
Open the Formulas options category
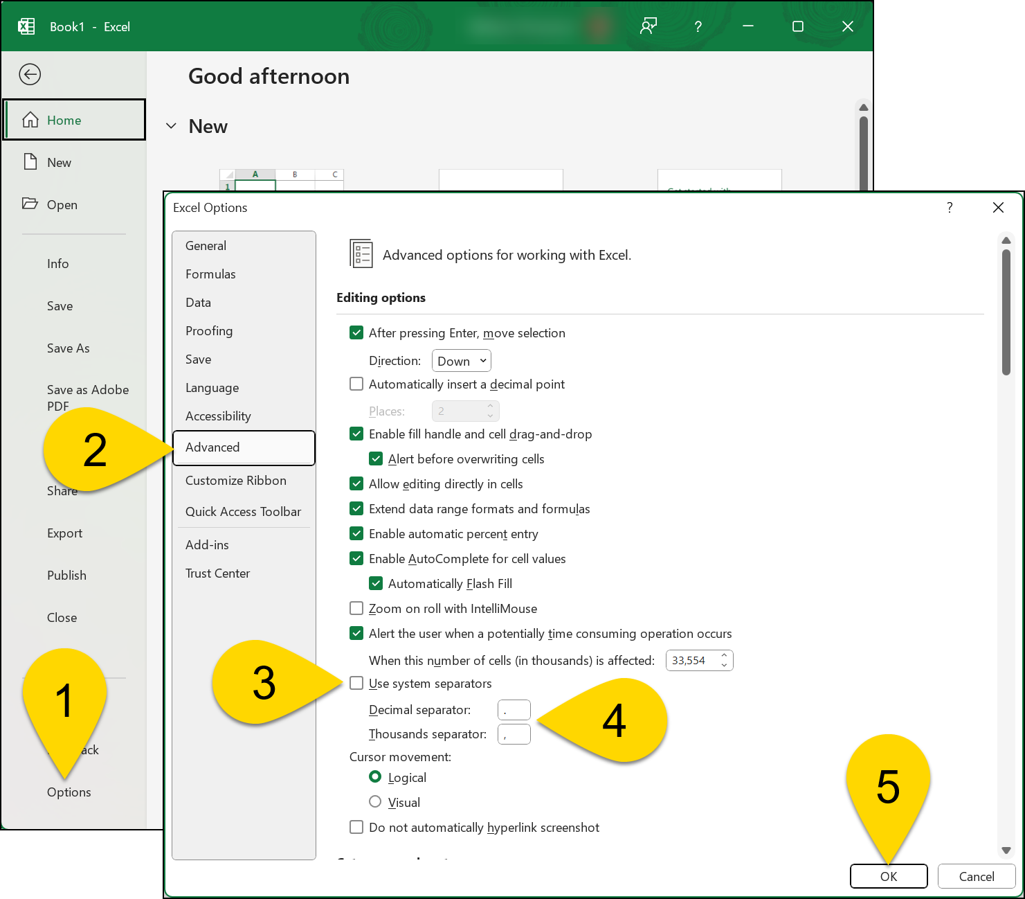tap(210, 274)
